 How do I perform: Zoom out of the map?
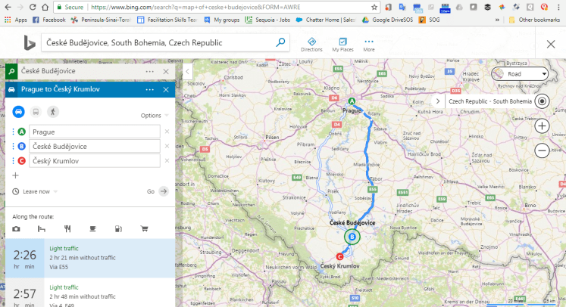pos(543,150)
